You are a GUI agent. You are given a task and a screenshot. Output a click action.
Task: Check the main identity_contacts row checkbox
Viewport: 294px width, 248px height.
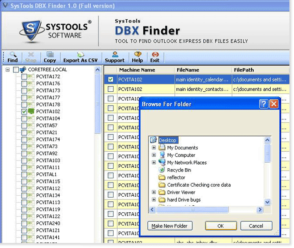pos(111,89)
